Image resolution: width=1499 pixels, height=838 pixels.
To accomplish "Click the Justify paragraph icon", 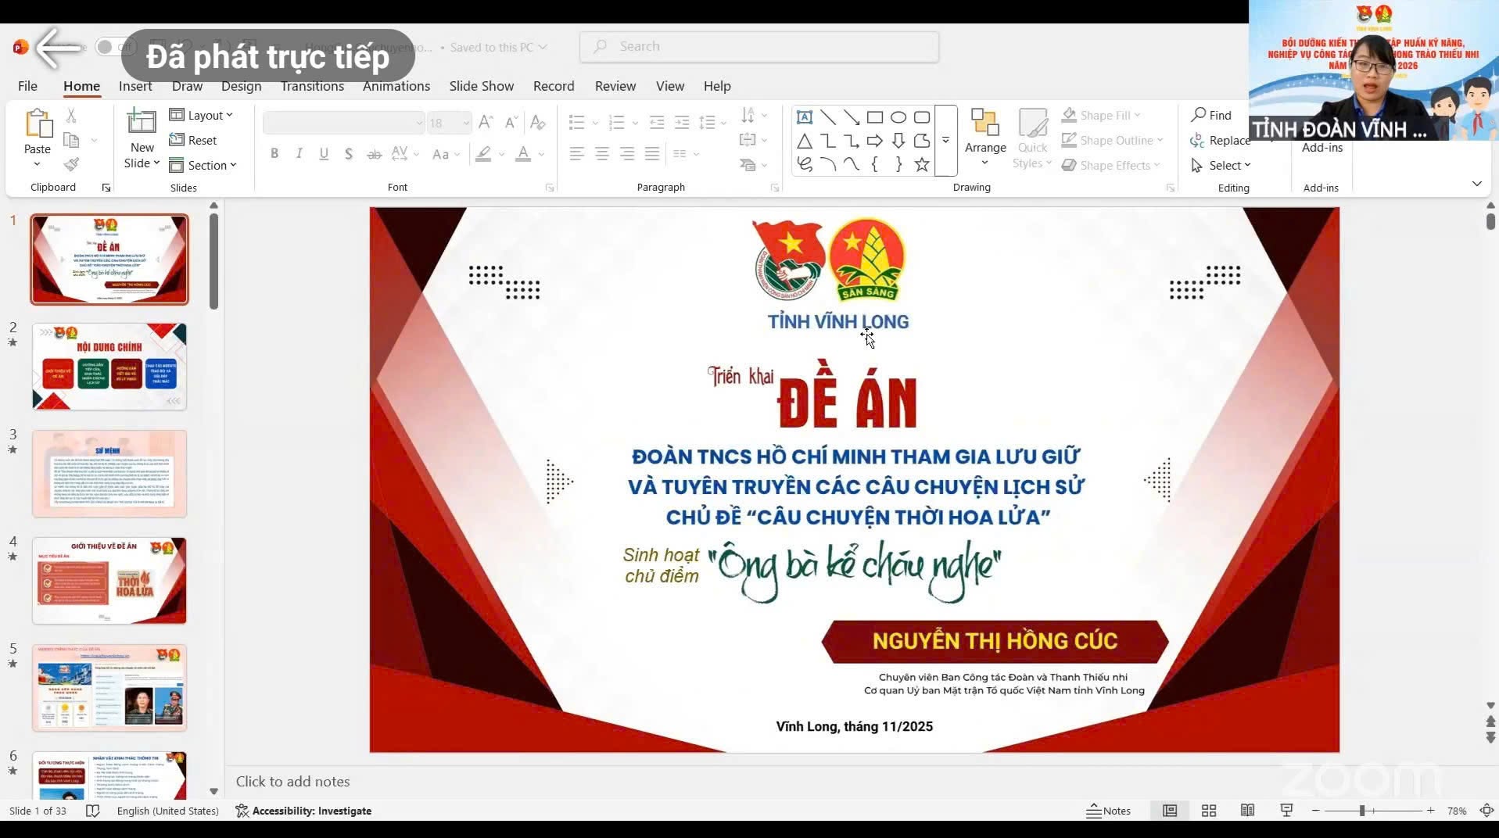I will coord(652,154).
